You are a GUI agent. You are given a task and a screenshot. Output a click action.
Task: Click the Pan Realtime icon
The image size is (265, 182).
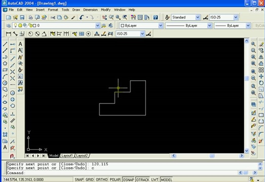point(105,17)
